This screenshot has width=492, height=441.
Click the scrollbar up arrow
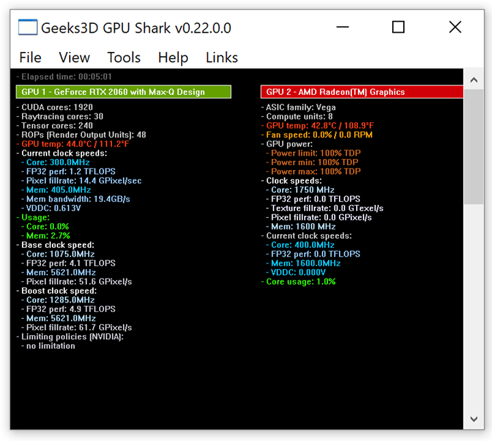pos(474,80)
